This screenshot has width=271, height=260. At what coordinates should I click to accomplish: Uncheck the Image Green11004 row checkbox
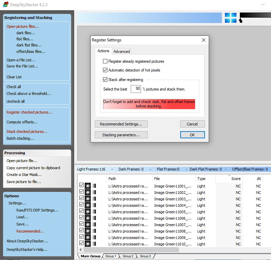(81, 204)
